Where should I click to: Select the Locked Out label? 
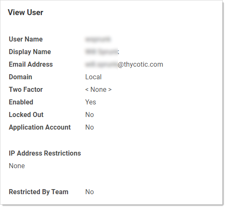[x=26, y=114]
